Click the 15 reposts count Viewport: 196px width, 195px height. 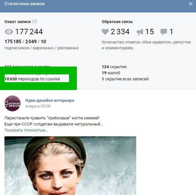click(150, 32)
